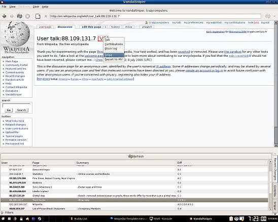This screenshot has height=222, width=278.
Task: Switch to Shell - Konsole in taskbar
Action: click(161, 219)
